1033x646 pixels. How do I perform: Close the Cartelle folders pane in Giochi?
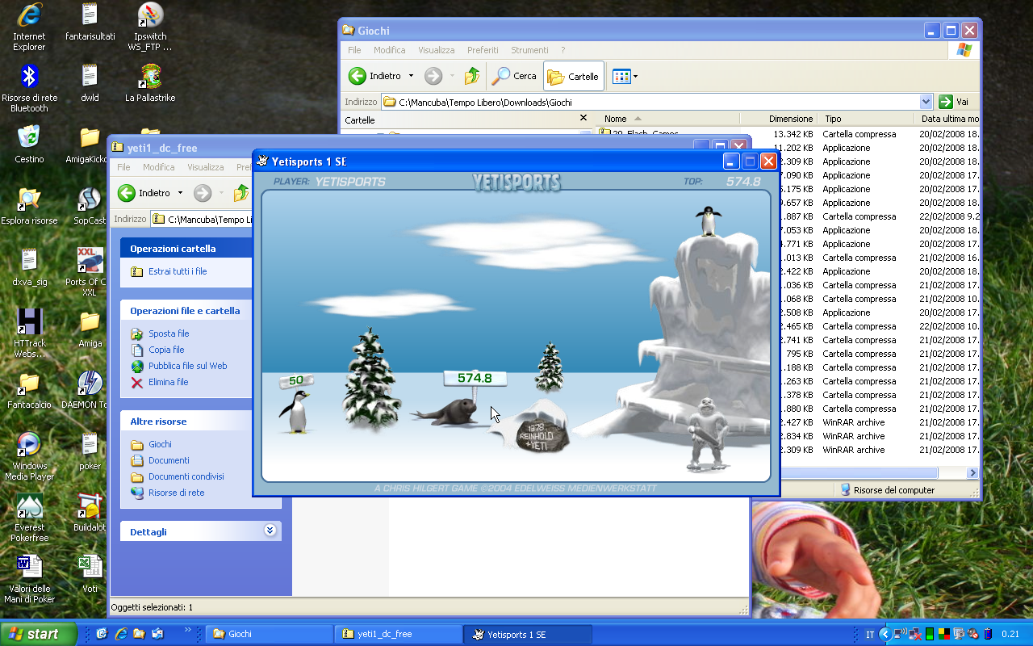(583, 118)
